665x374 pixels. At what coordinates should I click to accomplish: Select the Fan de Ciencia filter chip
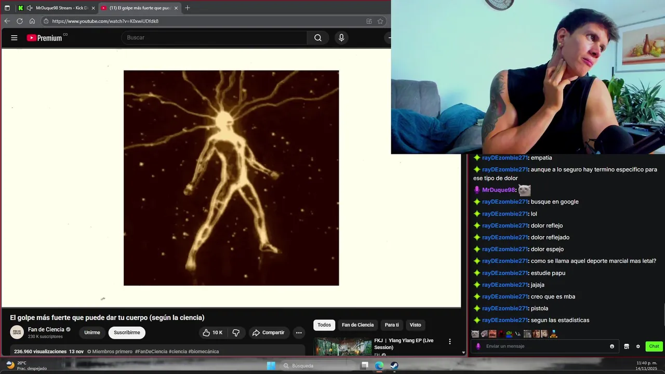coord(357,325)
